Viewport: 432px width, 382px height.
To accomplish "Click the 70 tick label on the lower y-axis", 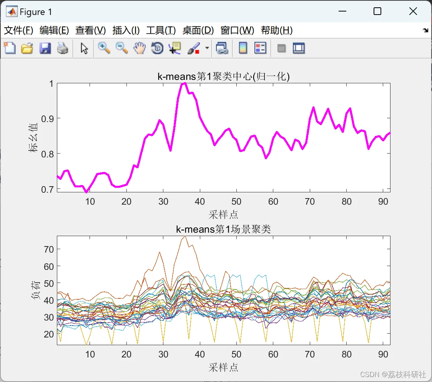I will (49, 249).
